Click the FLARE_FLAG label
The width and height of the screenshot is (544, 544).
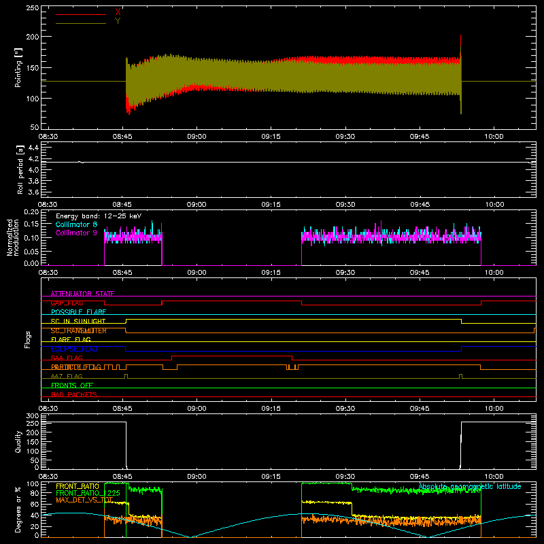[71, 339]
